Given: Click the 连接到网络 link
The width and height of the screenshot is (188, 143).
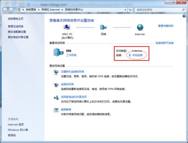Looking at the screenshot, I should [x=67, y=84].
